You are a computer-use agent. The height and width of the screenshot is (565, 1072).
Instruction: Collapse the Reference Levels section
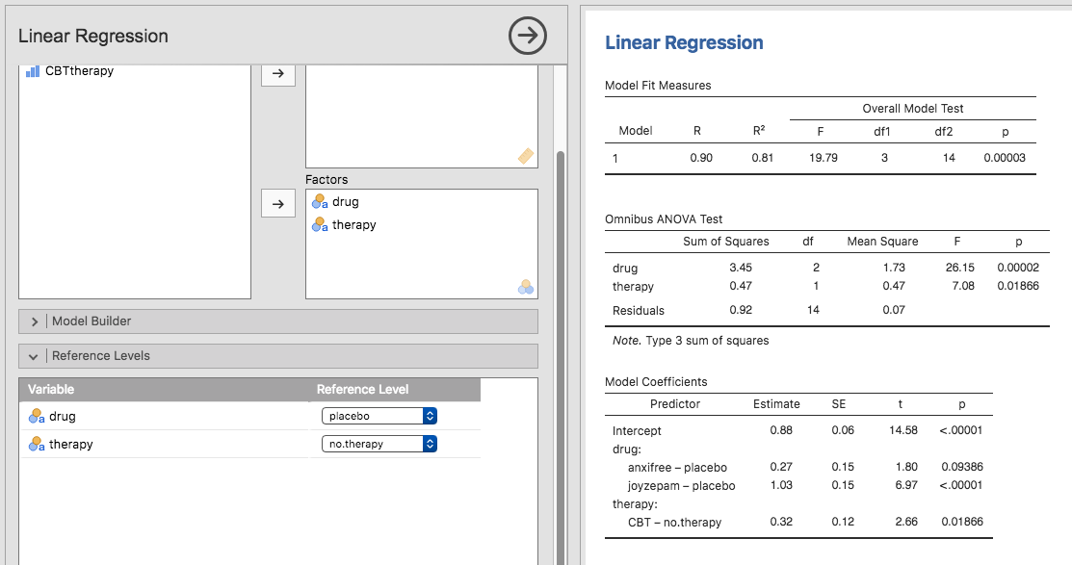(x=278, y=356)
